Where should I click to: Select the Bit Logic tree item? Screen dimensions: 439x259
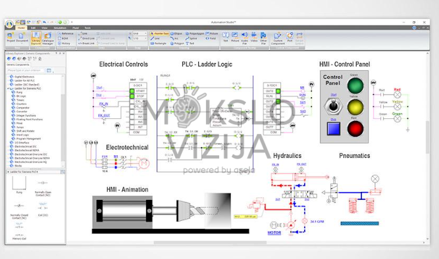click(20, 96)
